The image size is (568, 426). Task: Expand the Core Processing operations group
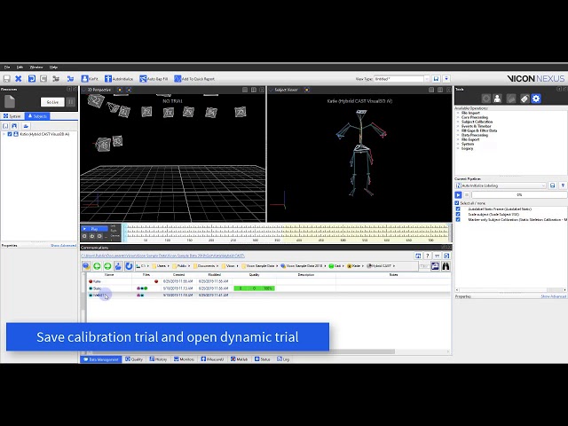458,117
